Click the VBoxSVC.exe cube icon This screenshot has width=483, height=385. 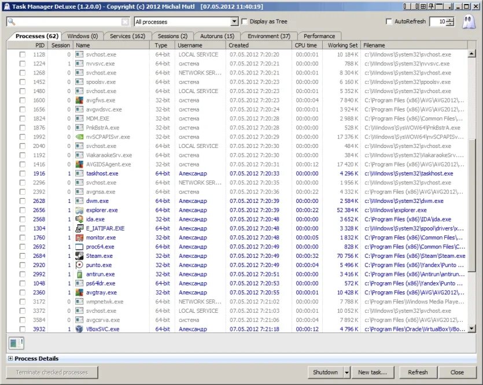tap(79, 329)
